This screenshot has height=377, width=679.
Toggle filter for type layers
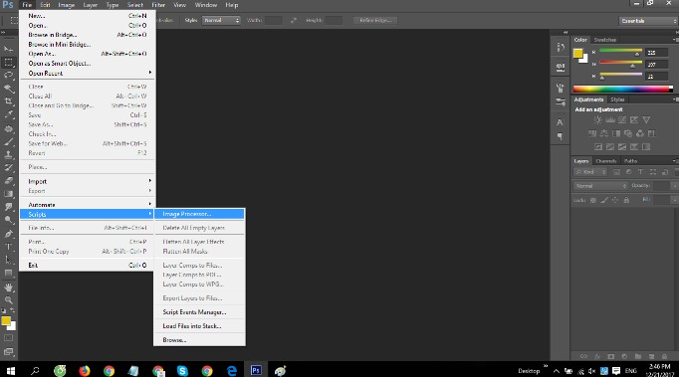[x=641, y=172]
